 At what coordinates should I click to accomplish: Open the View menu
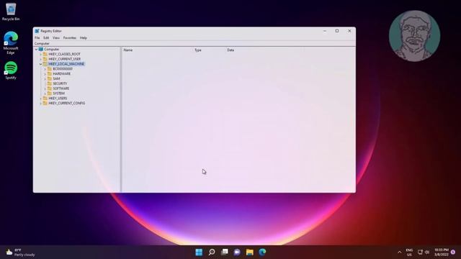coord(56,38)
